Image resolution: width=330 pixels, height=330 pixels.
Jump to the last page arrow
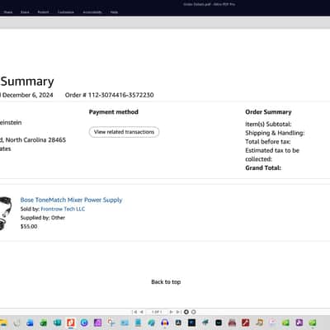[x=178, y=312]
